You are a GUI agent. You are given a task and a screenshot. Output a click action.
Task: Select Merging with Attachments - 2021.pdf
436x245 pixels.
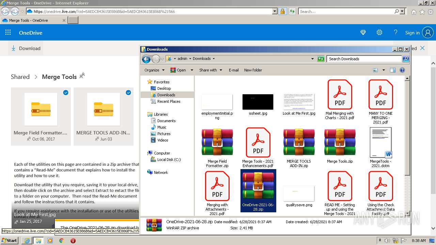(217, 193)
